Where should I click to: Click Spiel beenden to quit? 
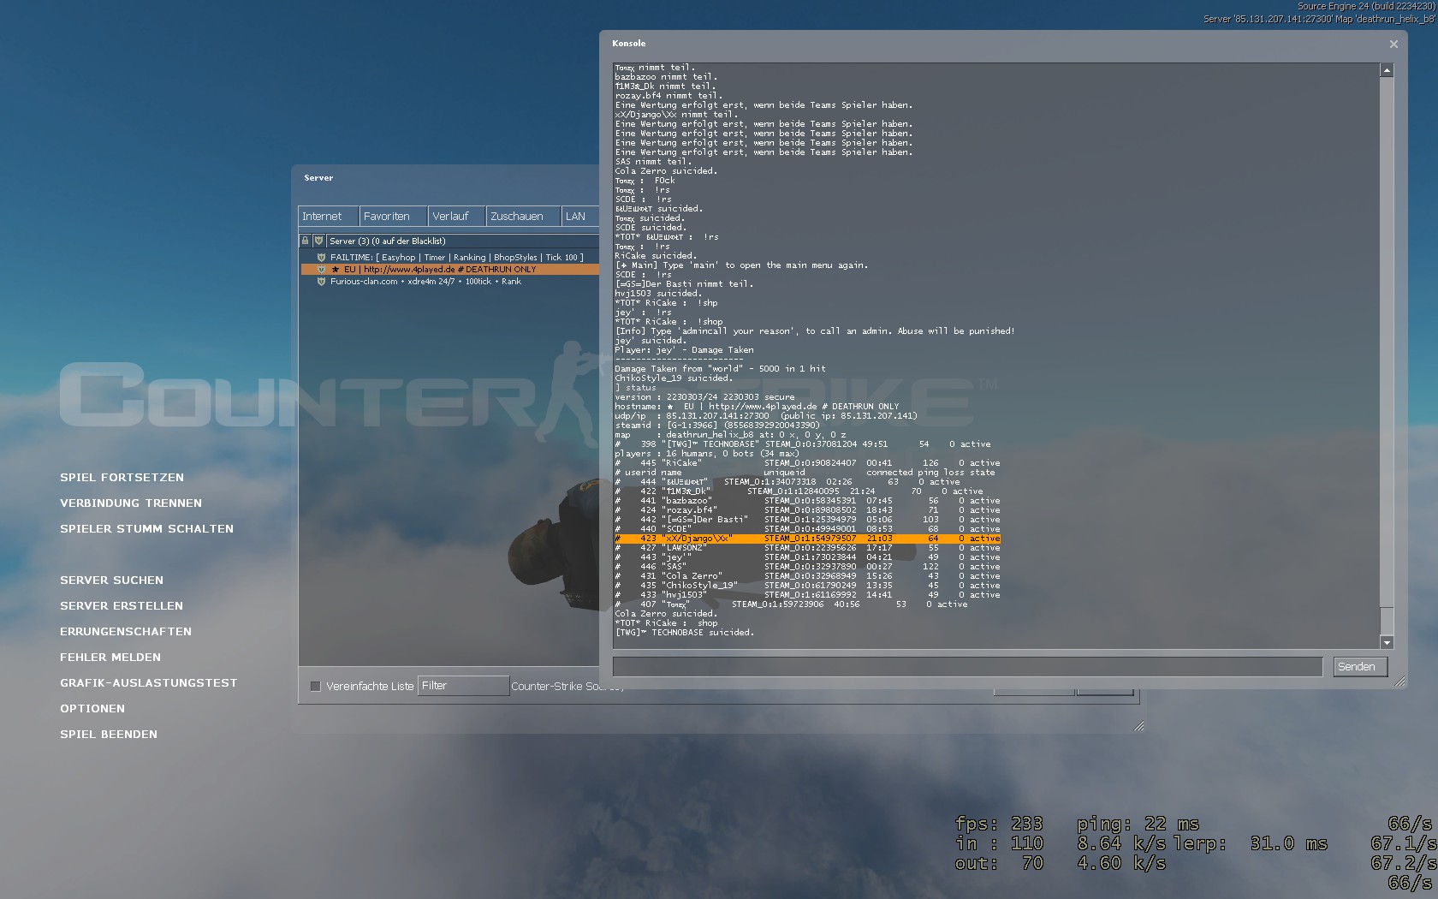tap(109, 735)
